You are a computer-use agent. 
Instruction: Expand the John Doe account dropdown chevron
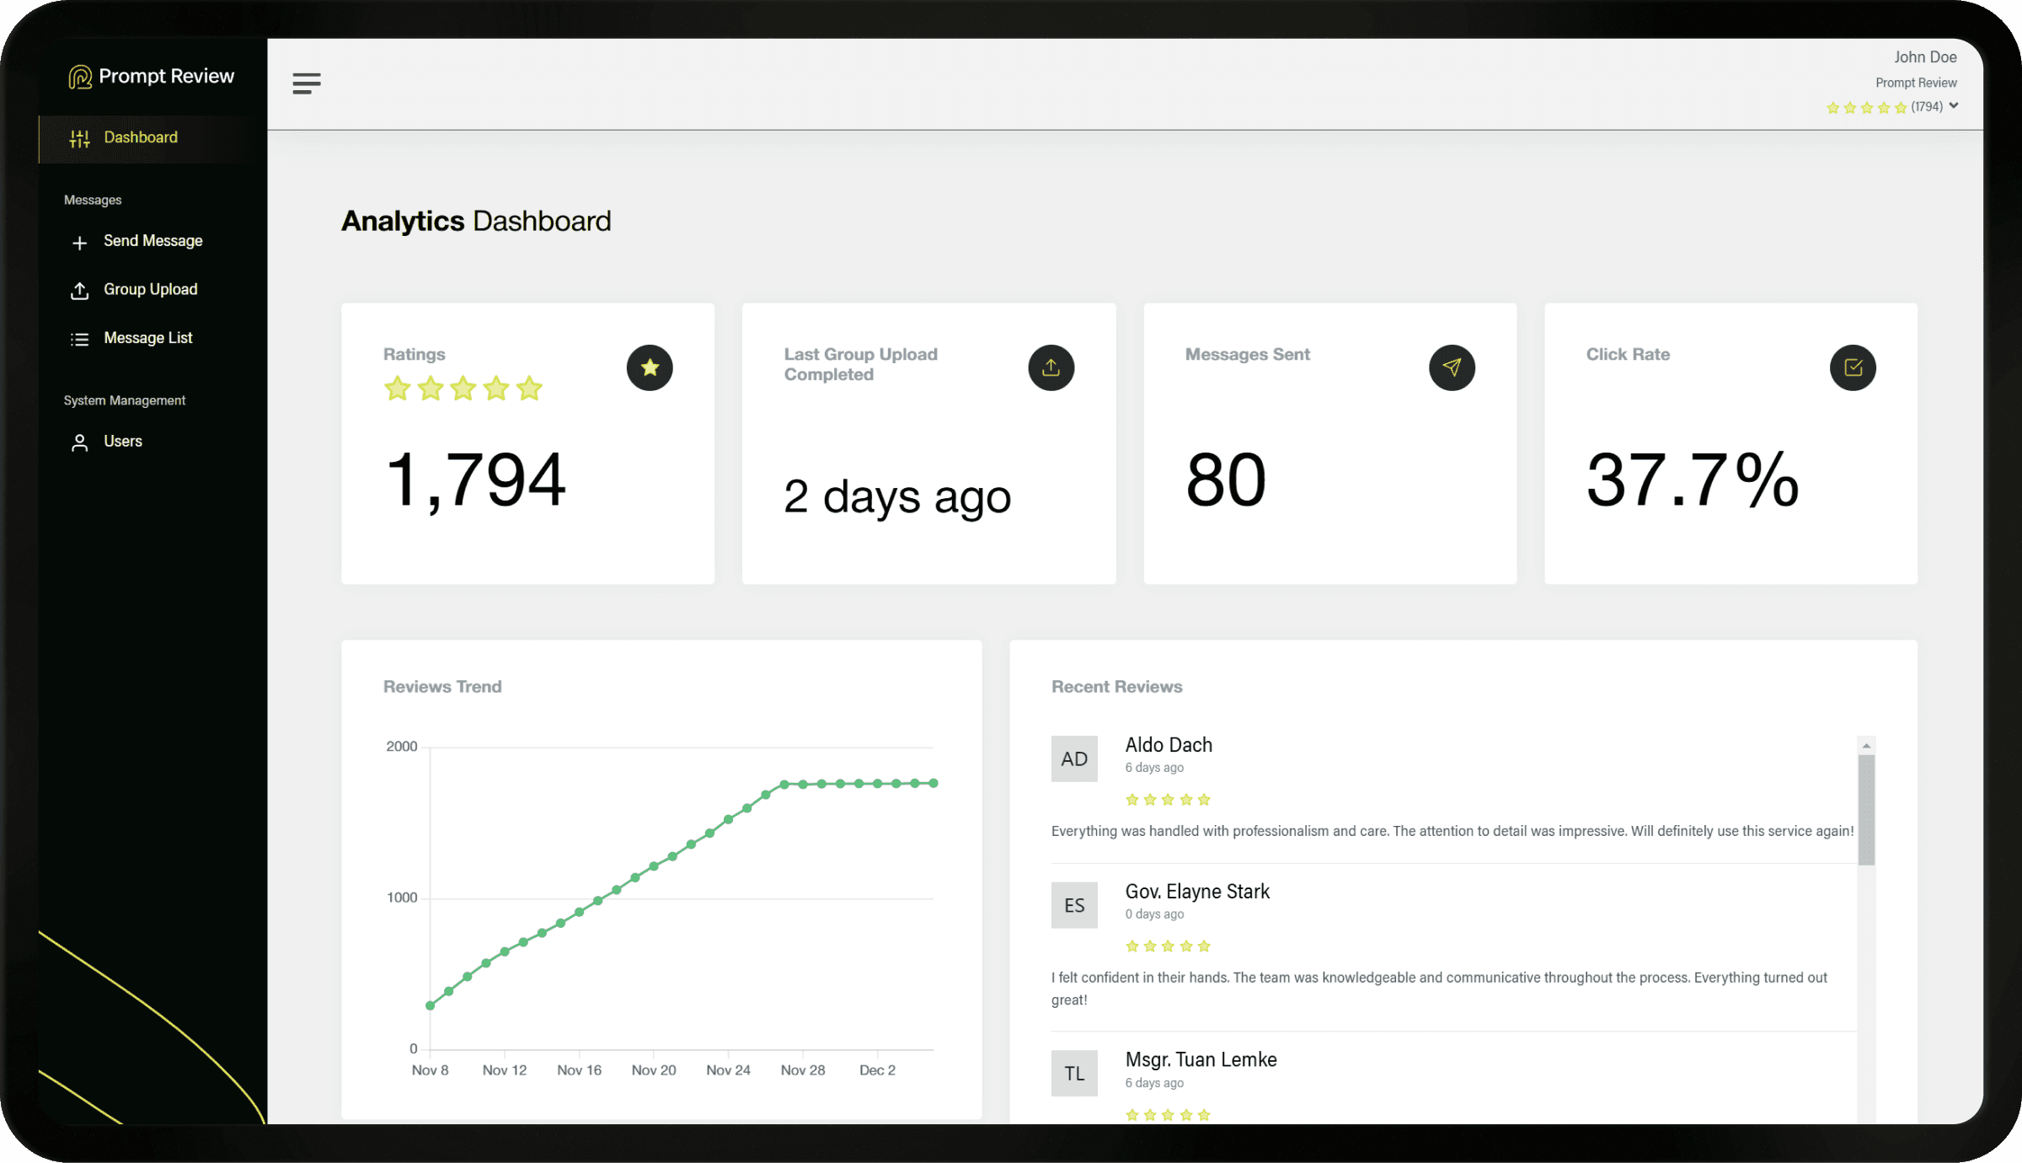point(1954,106)
